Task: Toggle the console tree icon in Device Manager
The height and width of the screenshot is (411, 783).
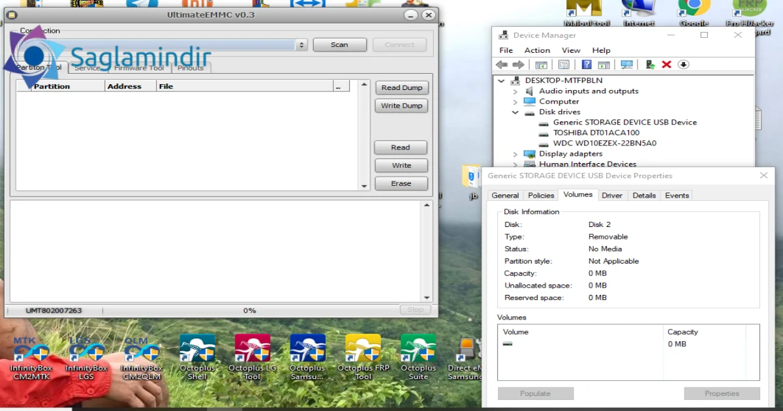Action: coord(541,65)
